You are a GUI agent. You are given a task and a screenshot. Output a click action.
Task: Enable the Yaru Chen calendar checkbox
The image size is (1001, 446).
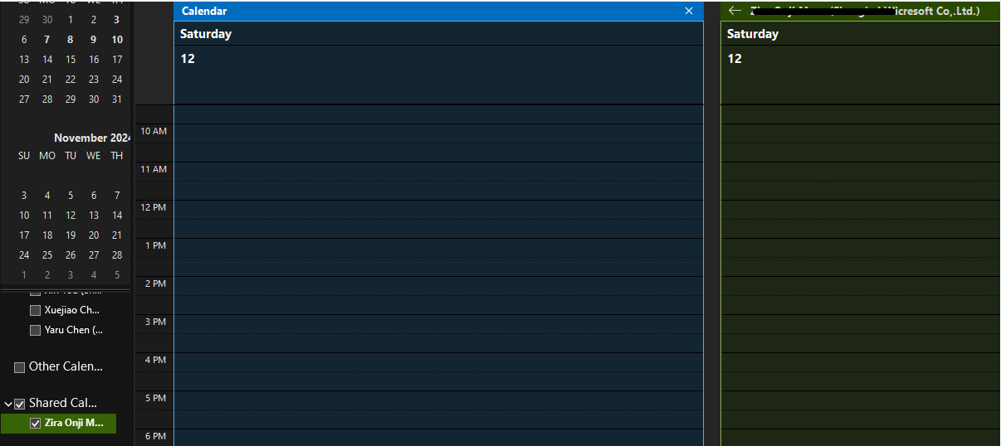tap(35, 330)
